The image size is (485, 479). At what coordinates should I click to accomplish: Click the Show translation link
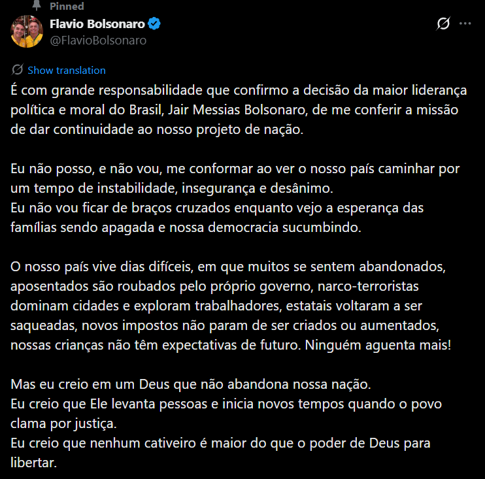click(x=66, y=71)
